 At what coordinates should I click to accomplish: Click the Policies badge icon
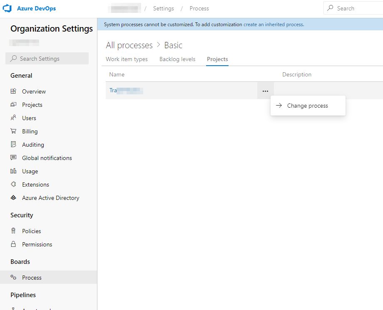[x=13, y=231]
